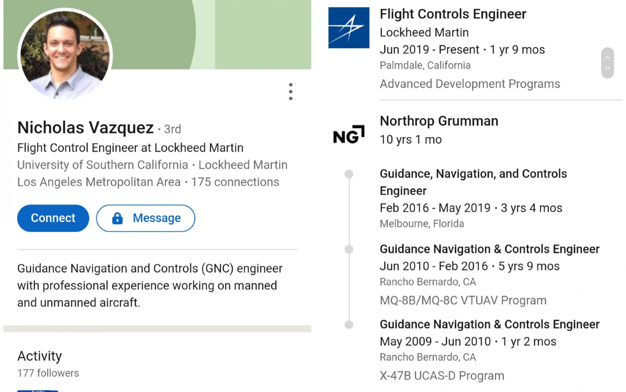Click Feb 2016 - May 2019 date range
Image resolution: width=626 pixels, height=392 pixels.
pos(435,208)
